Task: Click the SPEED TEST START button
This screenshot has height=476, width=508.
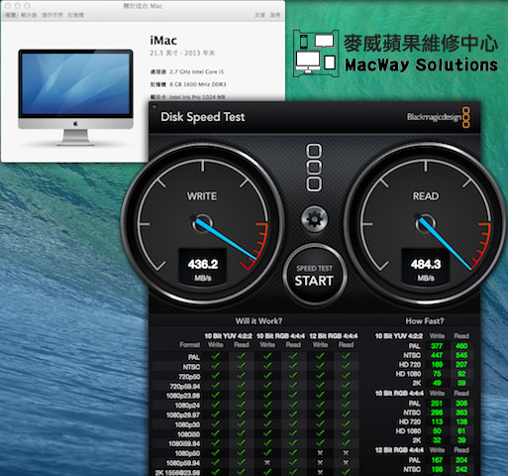Action: coord(314,276)
